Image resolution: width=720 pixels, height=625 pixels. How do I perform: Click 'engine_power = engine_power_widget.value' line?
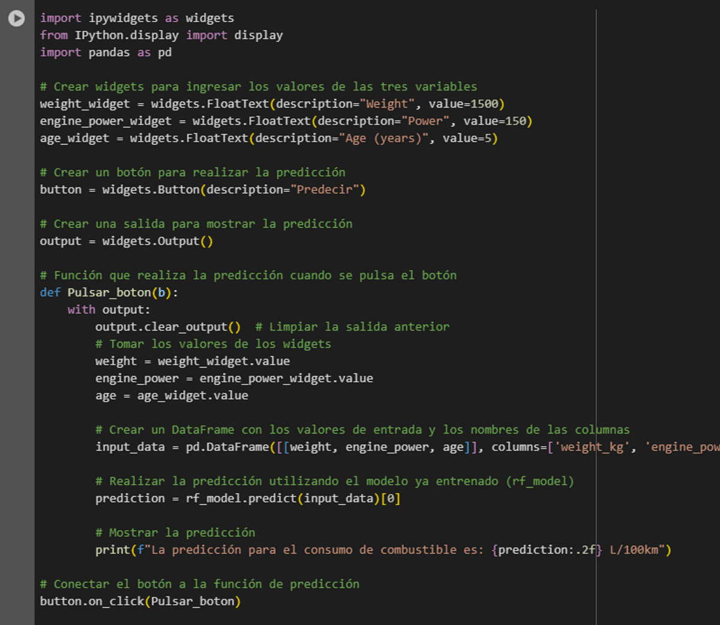pyautogui.click(x=234, y=379)
